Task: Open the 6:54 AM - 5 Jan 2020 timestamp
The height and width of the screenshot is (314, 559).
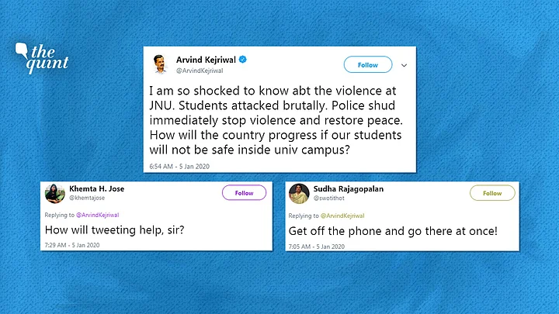Action: pos(179,166)
